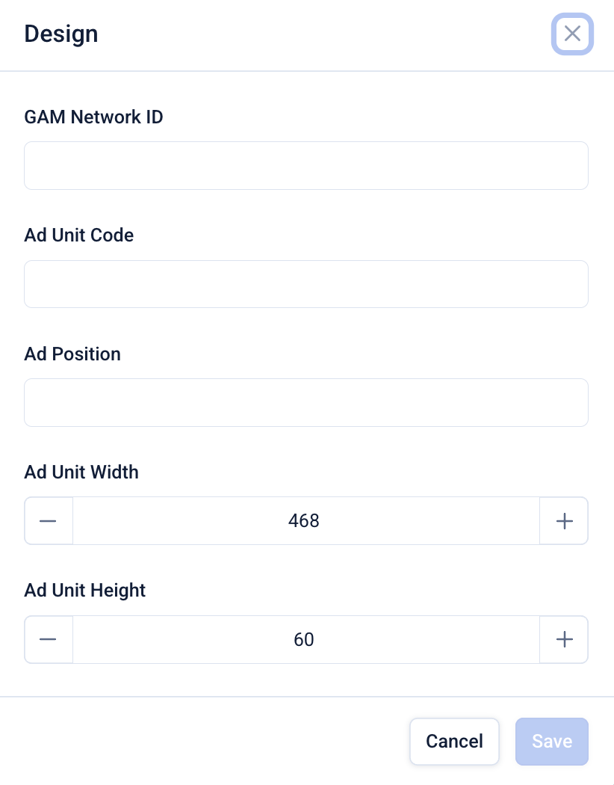This screenshot has width=614, height=785.
Task: Select the Ad Position text box
Action: [306, 402]
